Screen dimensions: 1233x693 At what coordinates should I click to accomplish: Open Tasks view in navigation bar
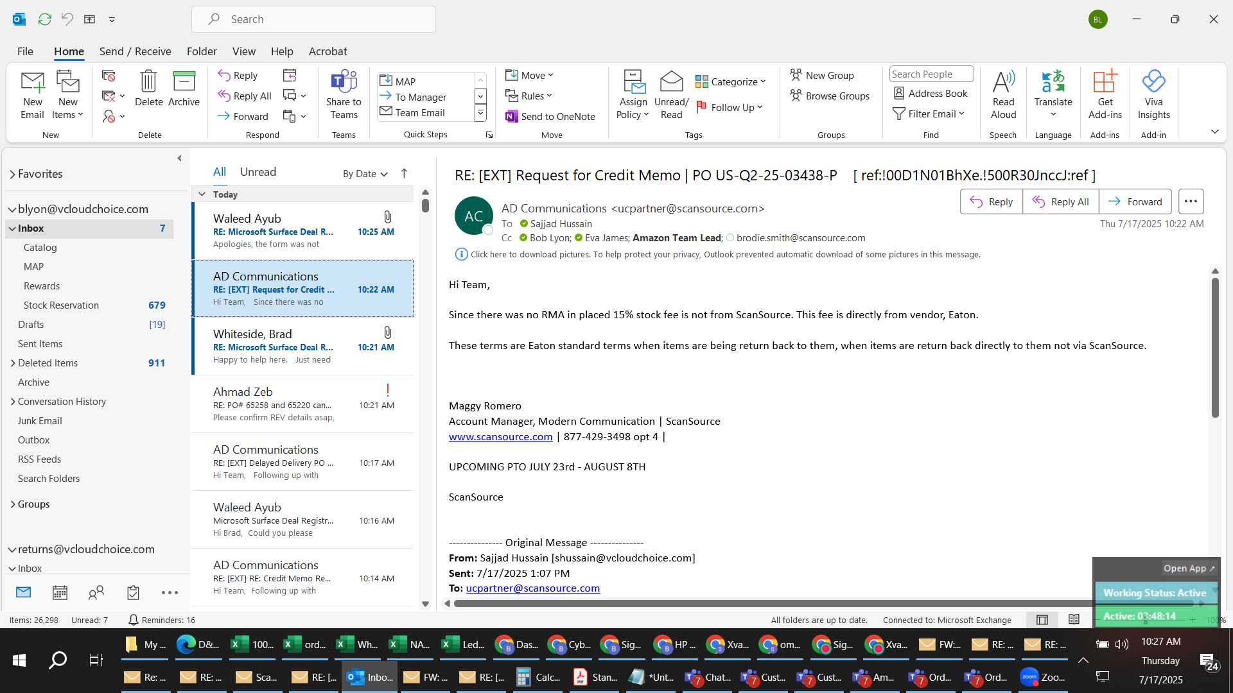coord(133,592)
